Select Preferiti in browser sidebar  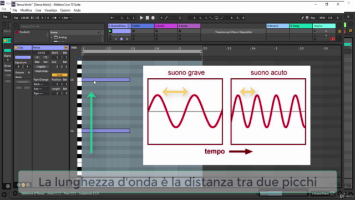24,32
